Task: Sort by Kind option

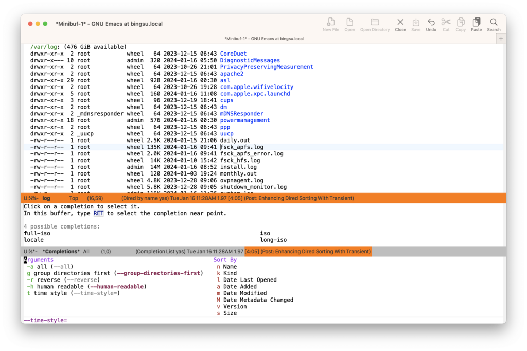Action: [x=227, y=273]
